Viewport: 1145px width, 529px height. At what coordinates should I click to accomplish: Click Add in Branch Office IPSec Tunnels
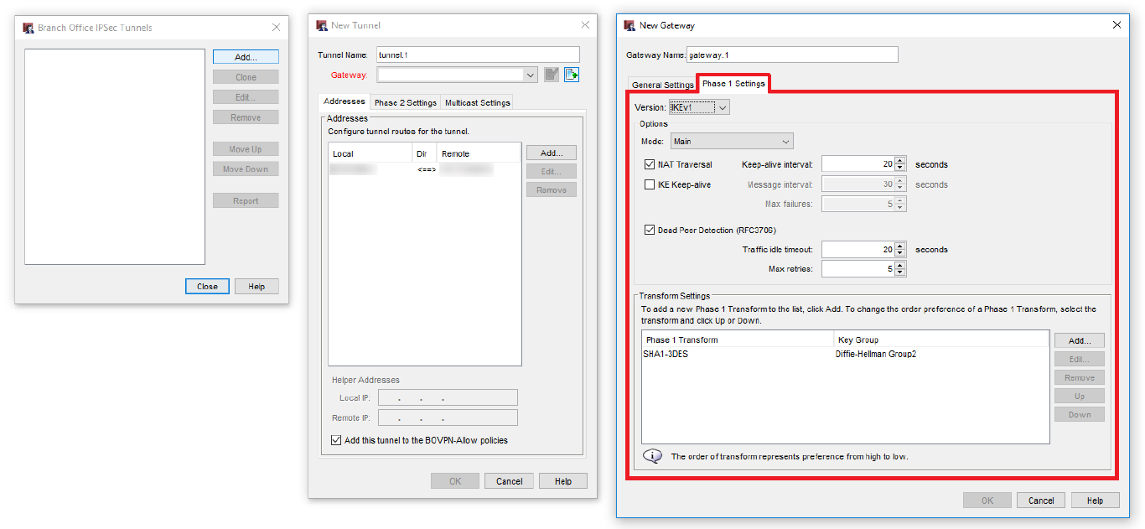coord(246,57)
